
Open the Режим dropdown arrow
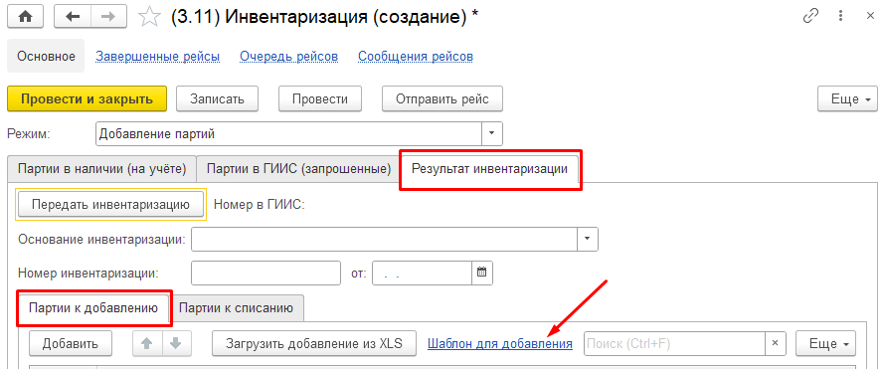click(491, 134)
